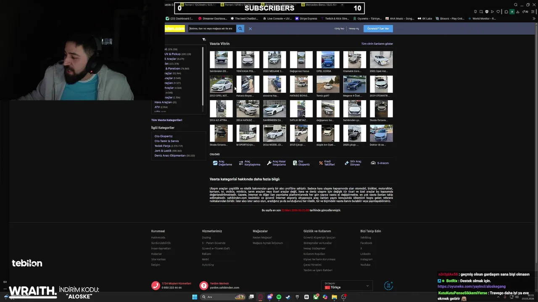This screenshot has height=302, width=538.
Task: Open the Doping footer link
Action: (x=206, y=237)
